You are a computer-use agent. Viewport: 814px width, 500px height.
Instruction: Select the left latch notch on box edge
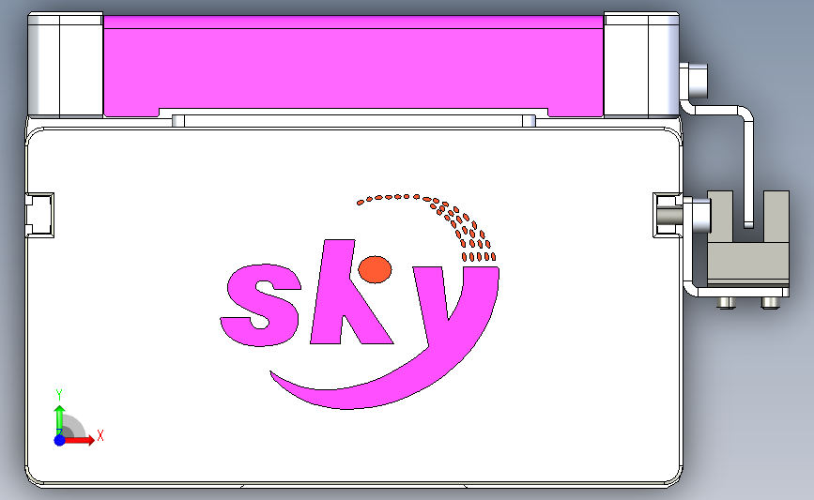[39, 215]
